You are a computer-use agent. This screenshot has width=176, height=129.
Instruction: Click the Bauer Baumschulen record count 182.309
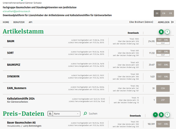[x=151, y=124]
